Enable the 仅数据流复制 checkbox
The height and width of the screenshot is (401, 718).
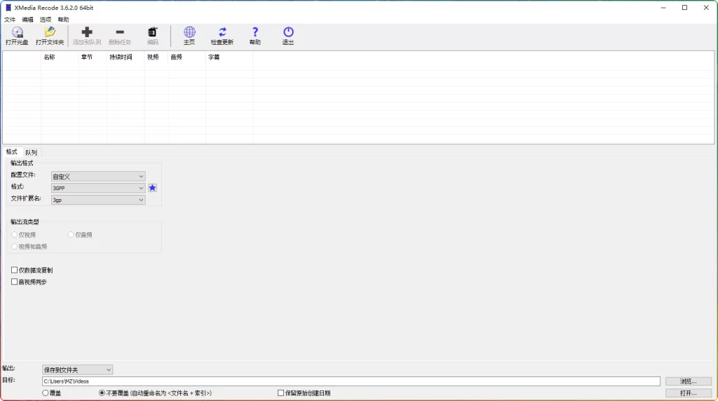[x=14, y=270]
